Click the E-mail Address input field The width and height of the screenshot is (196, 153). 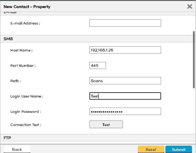pos(125,23)
